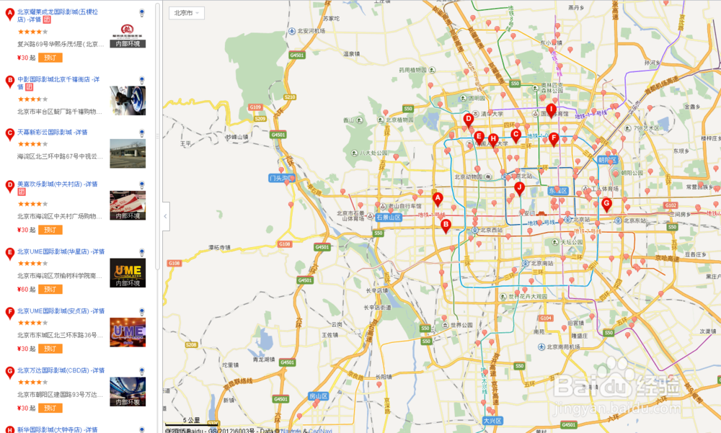This screenshot has width=721, height=433.
Task: Book tickets via 预订 for UME 安贞店
Action: click(x=50, y=349)
